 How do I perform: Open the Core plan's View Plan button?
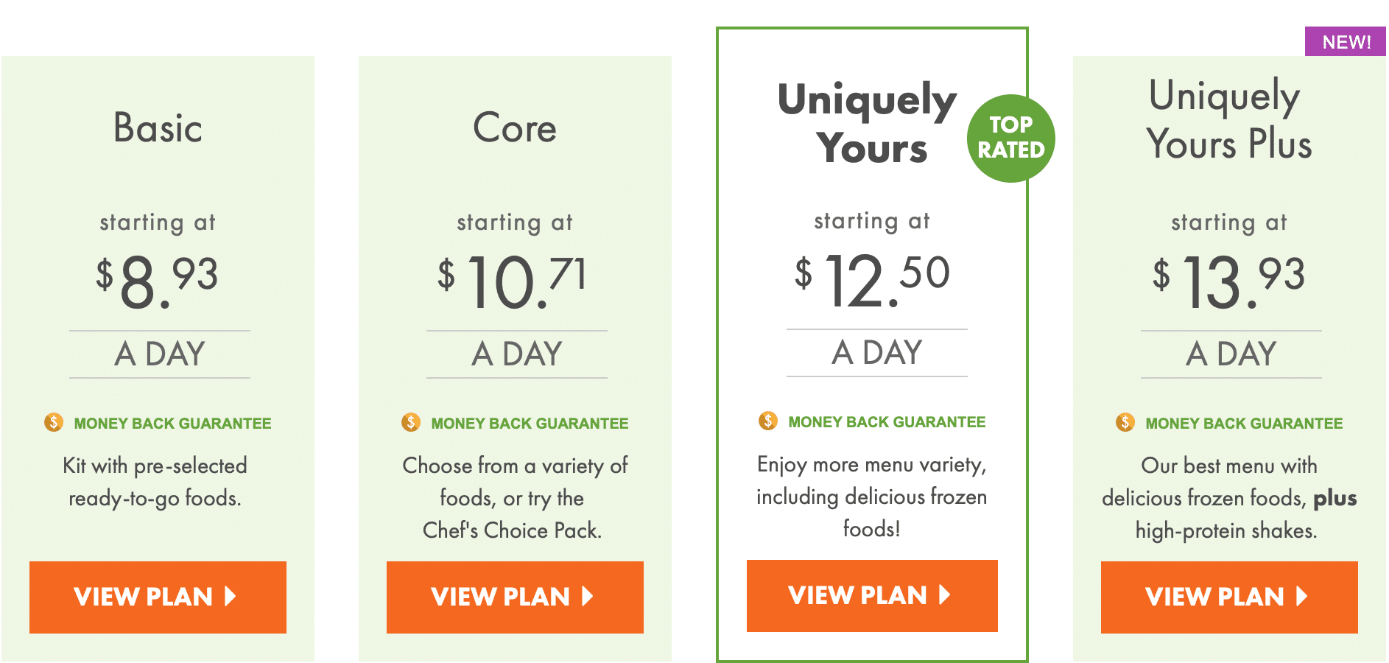point(515,597)
